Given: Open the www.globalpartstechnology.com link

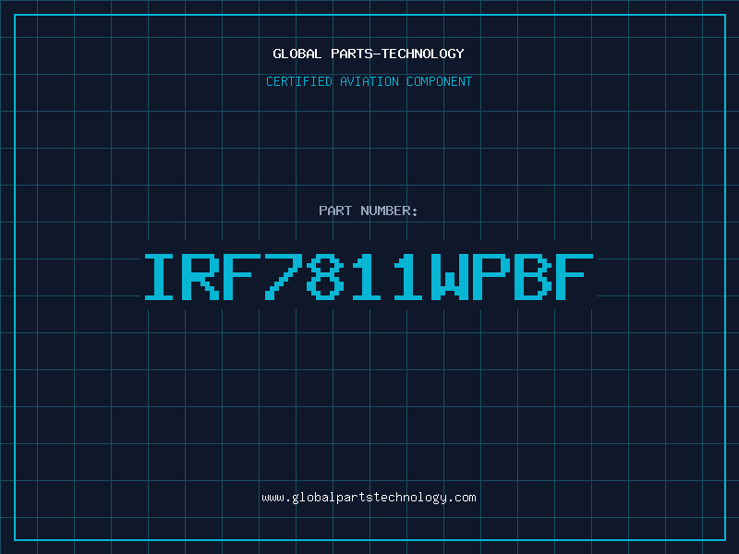Looking at the screenshot, I should point(369,498).
